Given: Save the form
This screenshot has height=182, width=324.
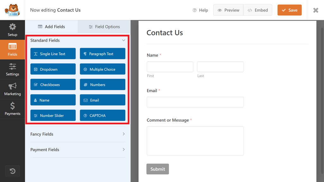Looking at the screenshot, I should pos(290,10).
